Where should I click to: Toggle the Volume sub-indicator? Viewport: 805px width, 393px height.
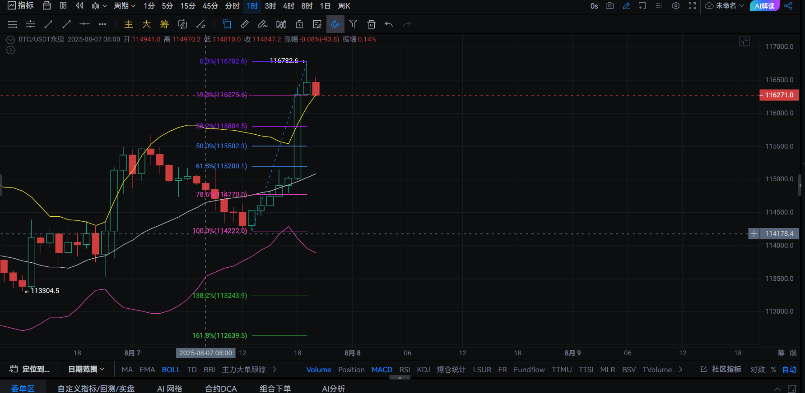point(319,370)
